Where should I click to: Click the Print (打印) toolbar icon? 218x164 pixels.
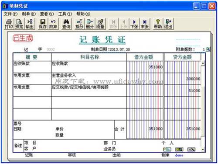point(9,24)
